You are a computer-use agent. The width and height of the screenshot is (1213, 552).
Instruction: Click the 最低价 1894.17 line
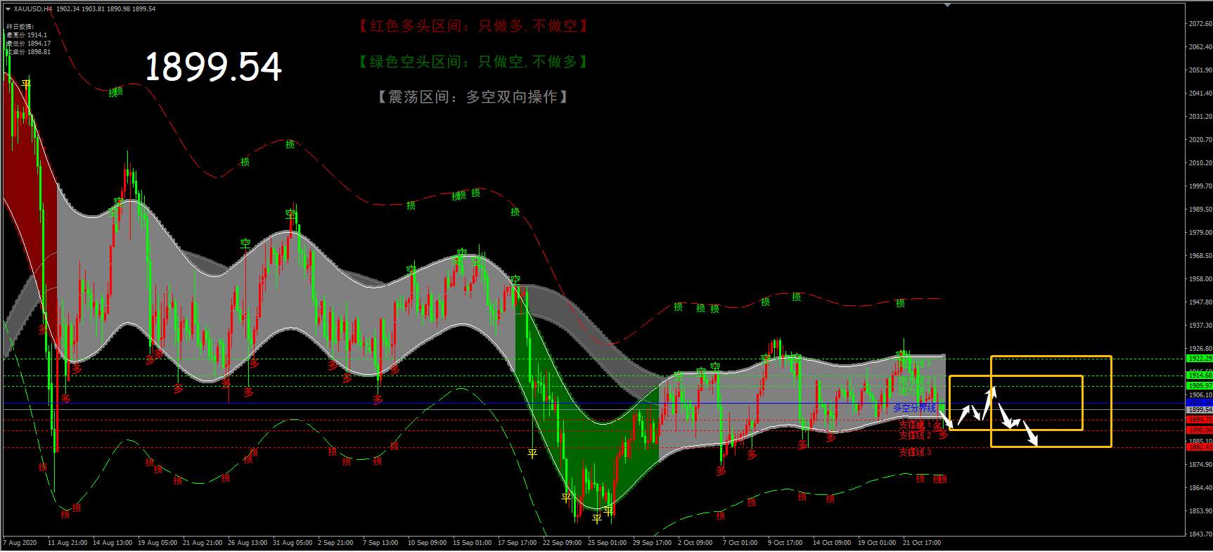point(28,44)
